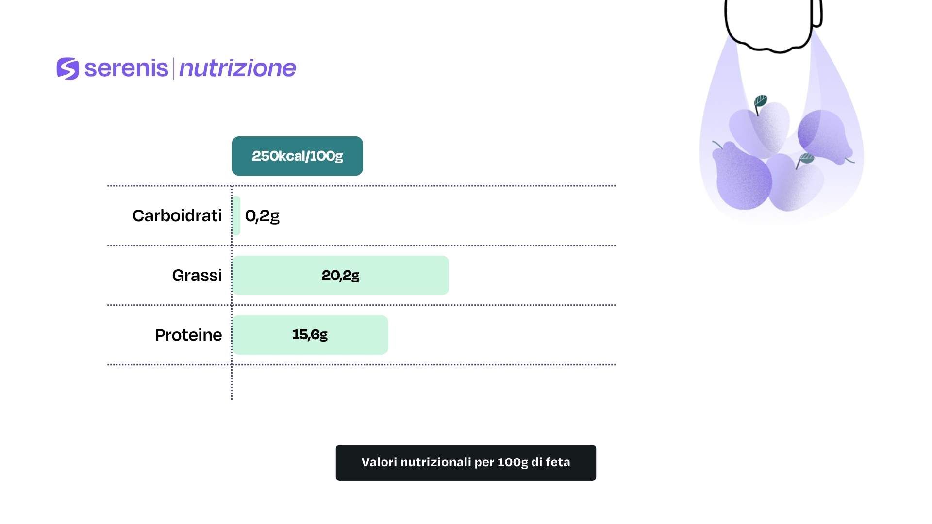Select the 15,6g protein bar
932x524 pixels.
click(310, 335)
